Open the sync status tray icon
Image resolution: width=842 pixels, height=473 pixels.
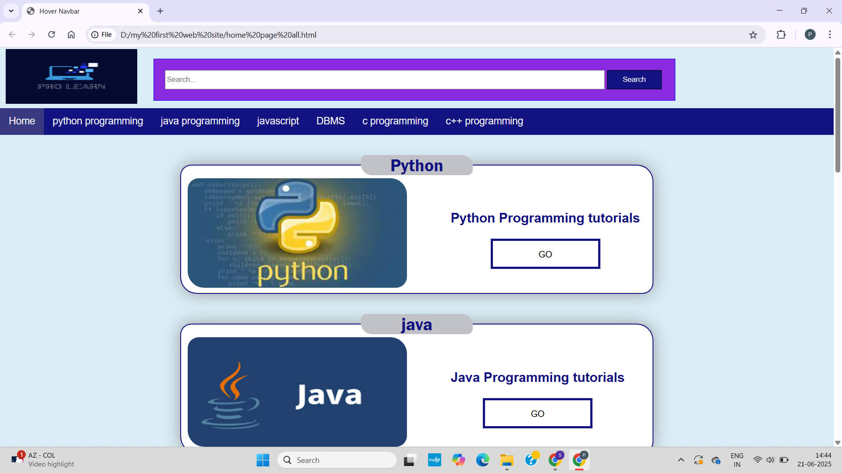click(x=699, y=460)
